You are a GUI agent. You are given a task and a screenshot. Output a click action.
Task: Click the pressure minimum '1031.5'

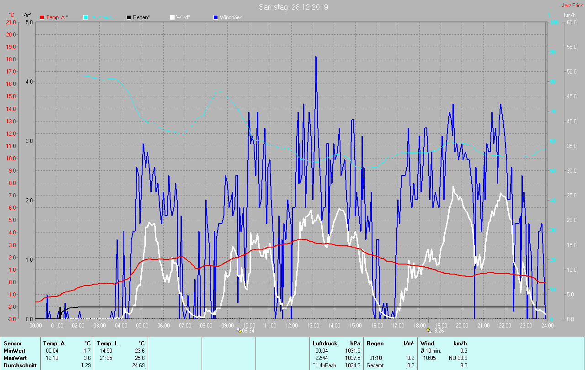(x=352, y=350)
